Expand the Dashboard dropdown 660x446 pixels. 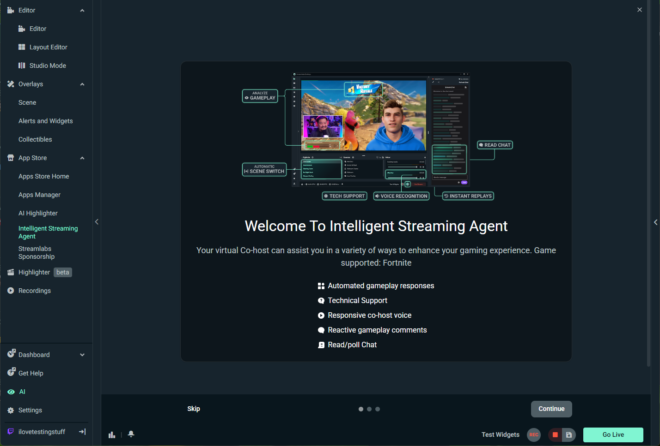coord(82,354)
